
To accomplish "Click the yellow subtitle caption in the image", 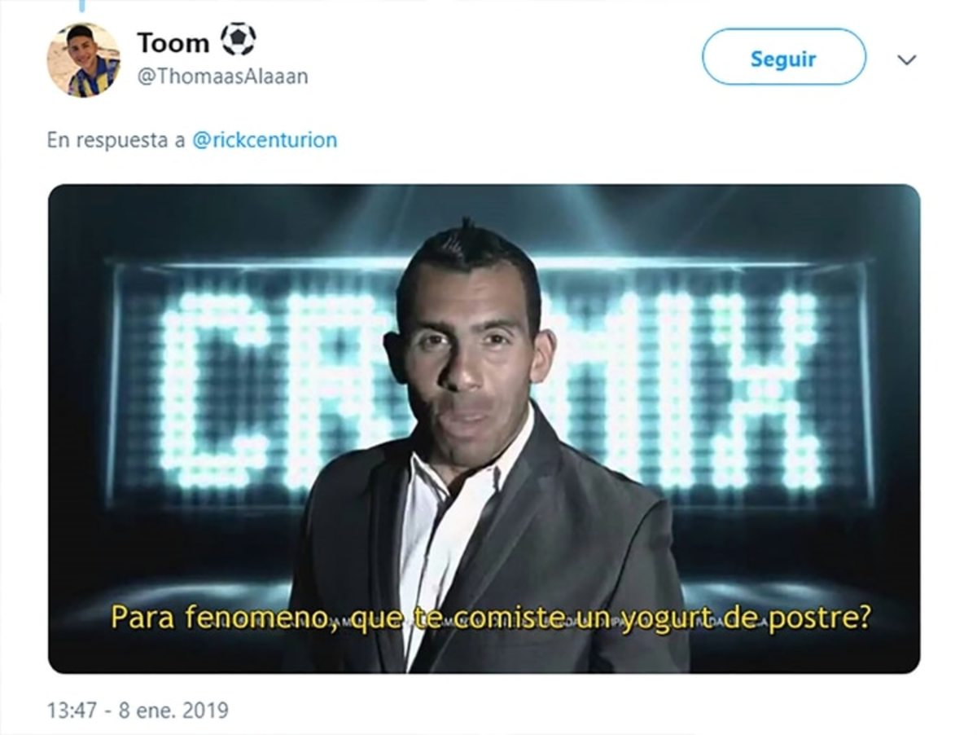I will 491,617.
